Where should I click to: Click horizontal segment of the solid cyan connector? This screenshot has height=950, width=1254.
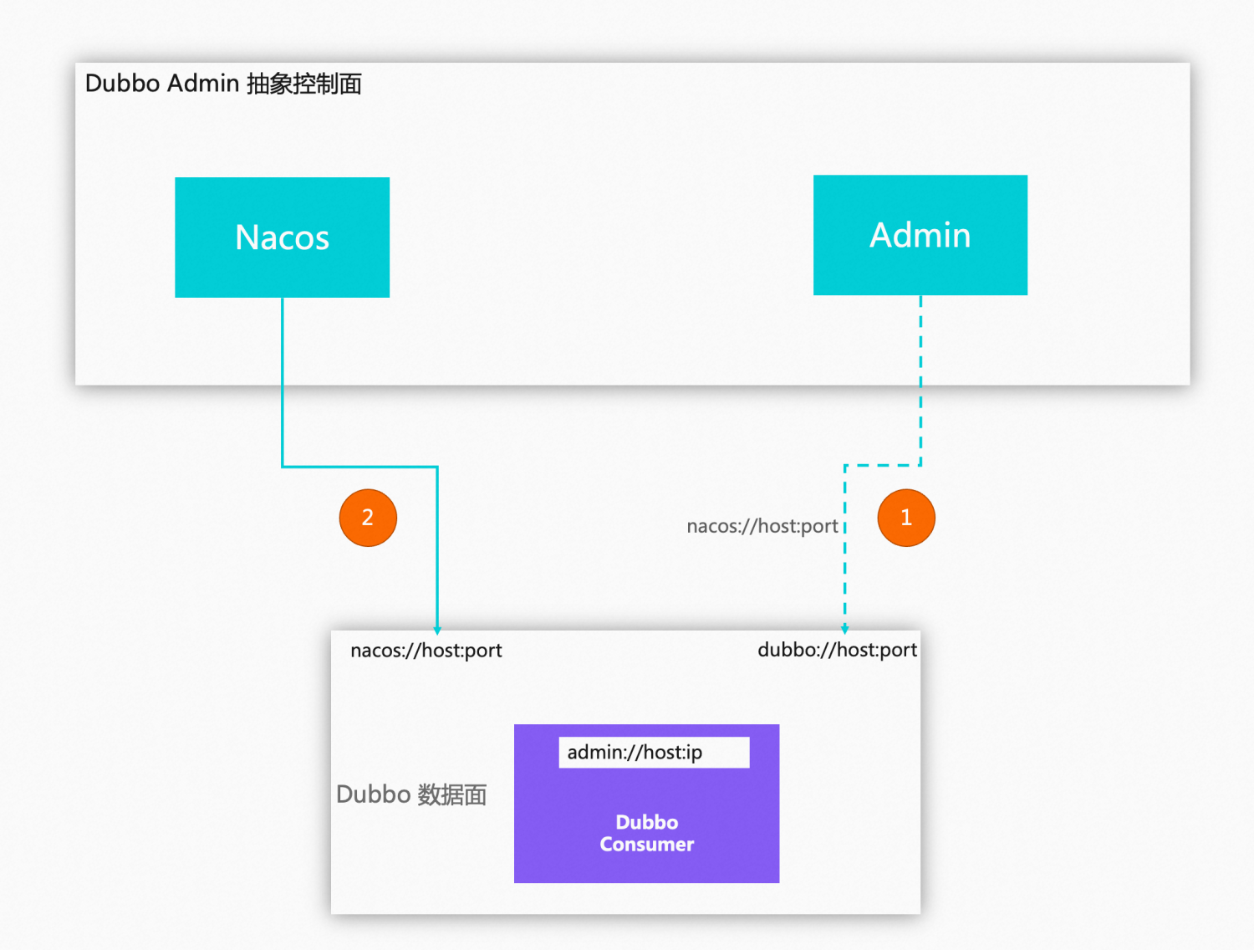(359, 467)
